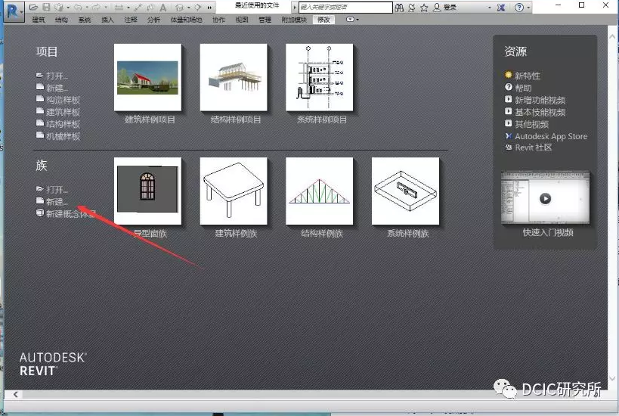Open the 注释 ribbon tab
This screenshot has height=416, width=619.
click(131, 20)
